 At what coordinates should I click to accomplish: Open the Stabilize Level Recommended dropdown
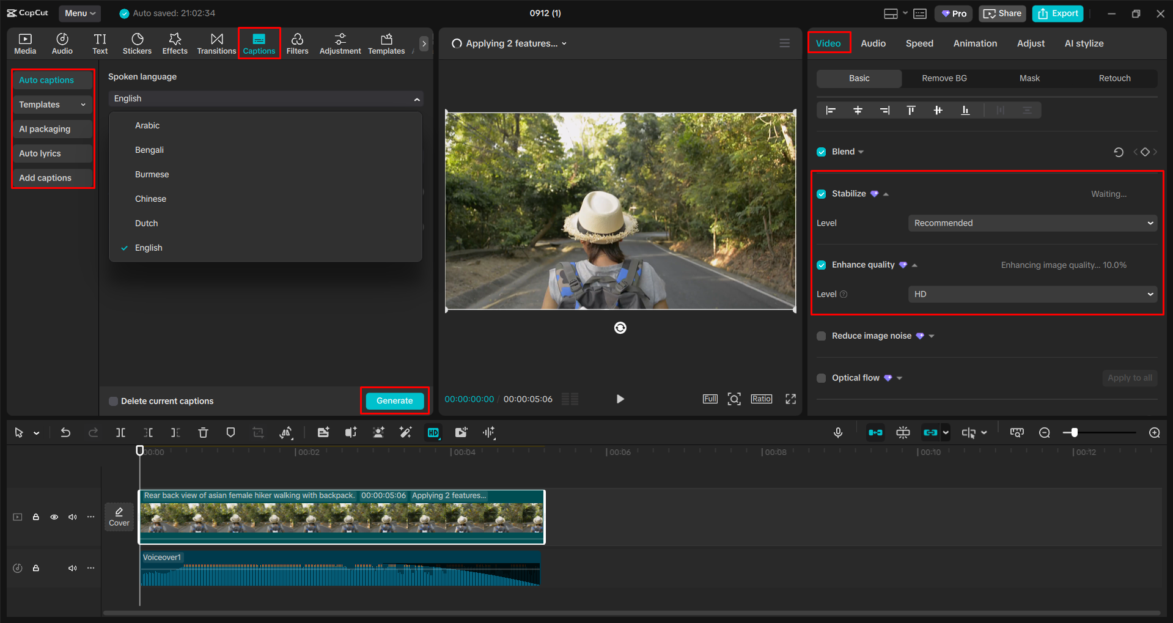pos(1032,223)
